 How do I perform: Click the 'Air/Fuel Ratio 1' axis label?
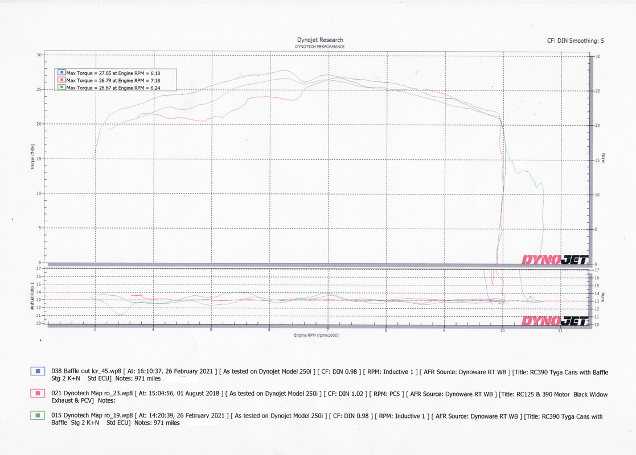(32, 296)
